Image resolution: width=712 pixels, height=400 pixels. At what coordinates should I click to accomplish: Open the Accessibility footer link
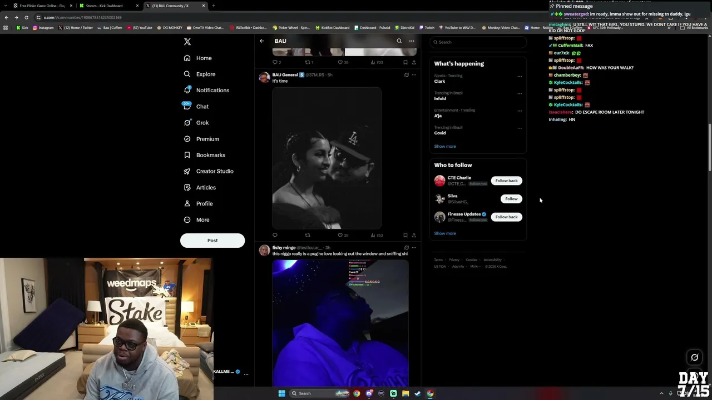493,260
